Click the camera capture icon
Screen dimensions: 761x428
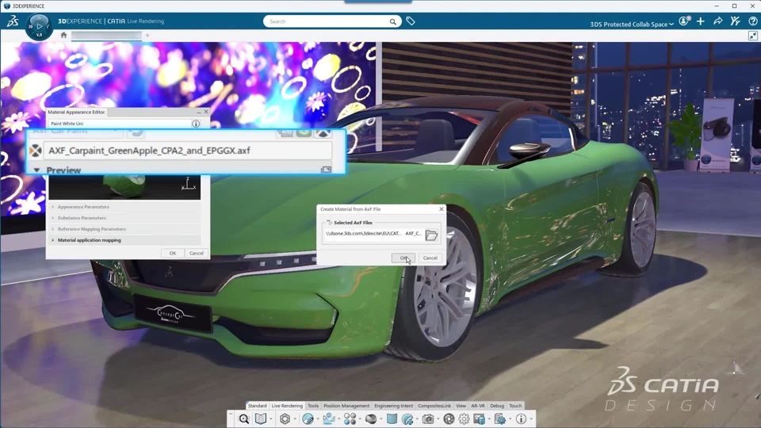pyautogui.click(x=428, y=418)
